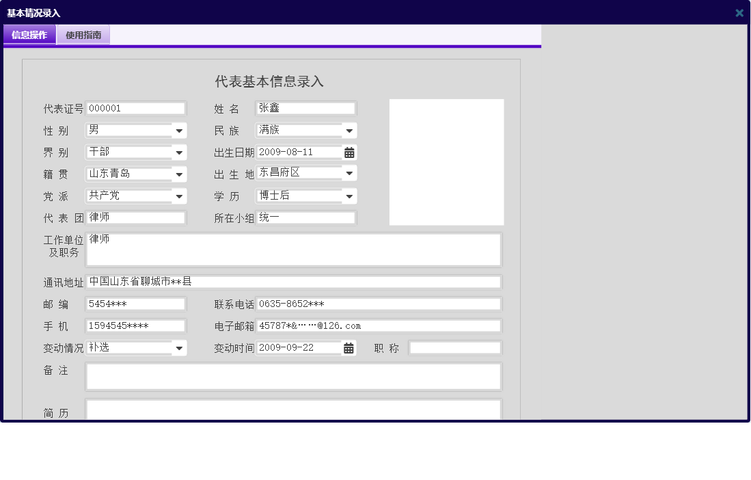751x480 pixels.
Task: Click the 所在小组 field containing 统一
Action: click(306, 218)
